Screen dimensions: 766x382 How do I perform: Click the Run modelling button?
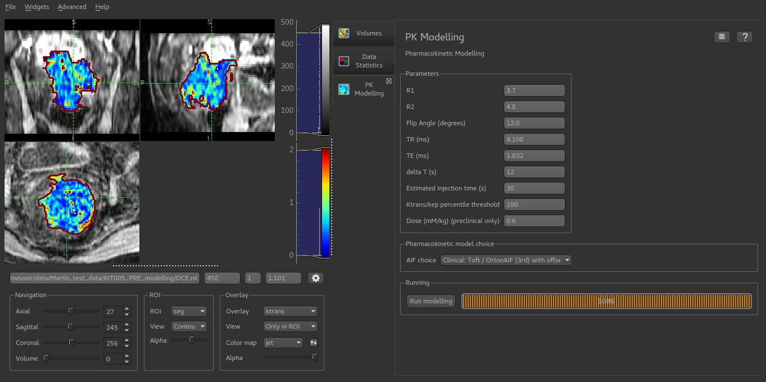431,301
